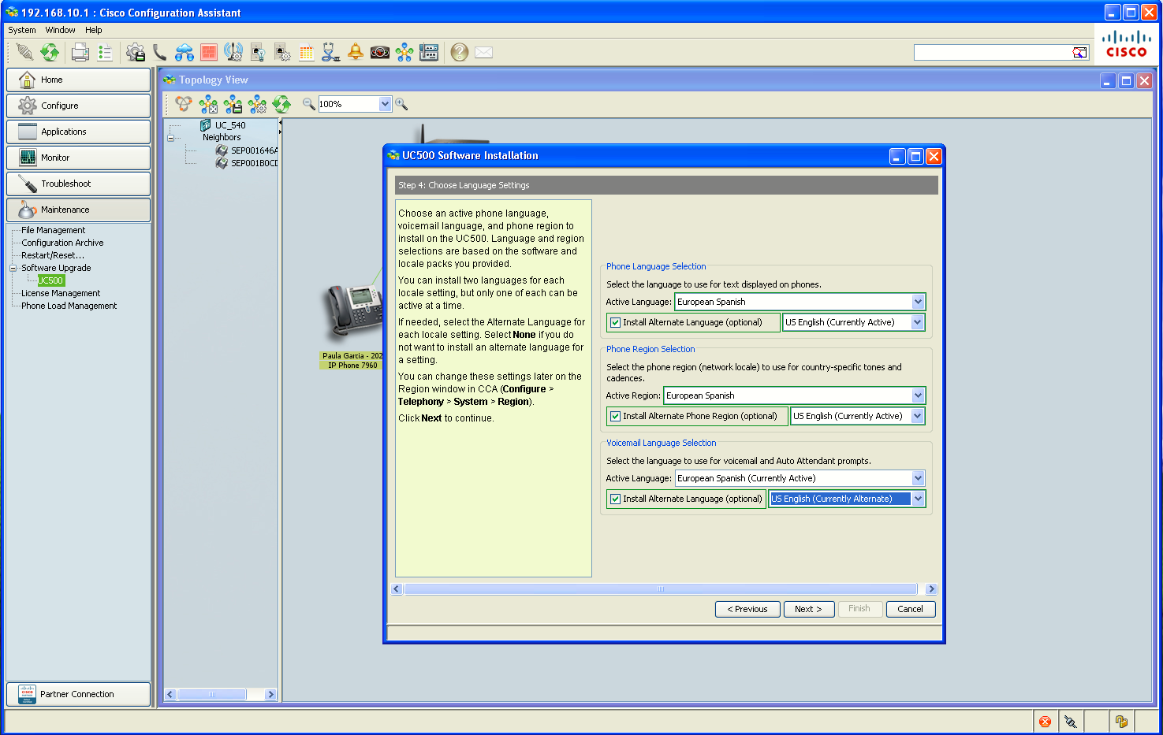Click the topology nodes with X icon
The height and width of the screenshot is (735, 1163).
[x=208, y=104]
